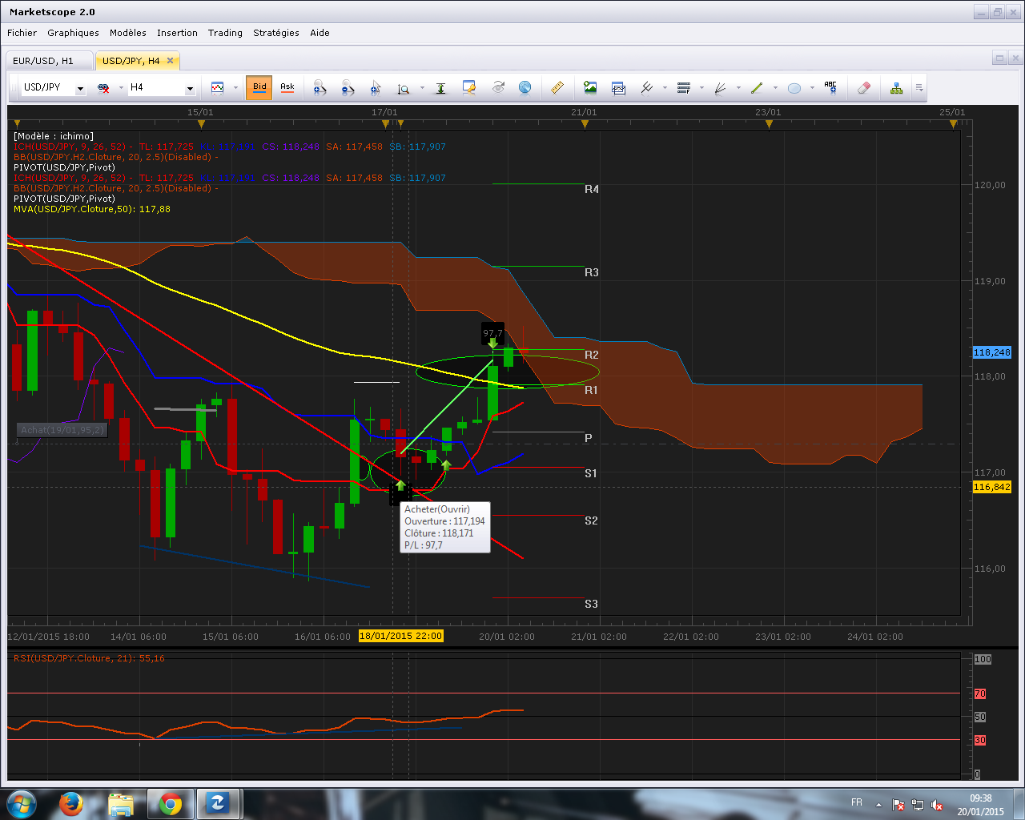Click the green vertical auto-scale icon
This screenshot has width=1025, height=820.
coord(440,87)
